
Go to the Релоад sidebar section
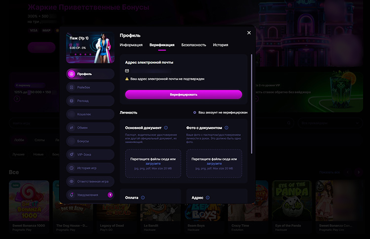[x=90, y=101]
